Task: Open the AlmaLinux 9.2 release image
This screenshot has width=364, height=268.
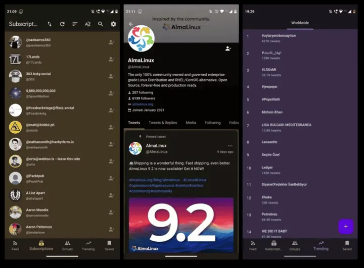Action: click(x=181, y=225)
